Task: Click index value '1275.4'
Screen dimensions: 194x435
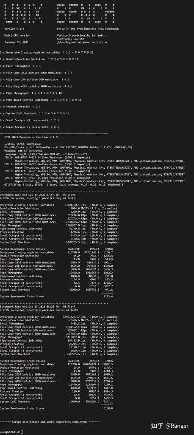Action: click(x=108, y=256)
